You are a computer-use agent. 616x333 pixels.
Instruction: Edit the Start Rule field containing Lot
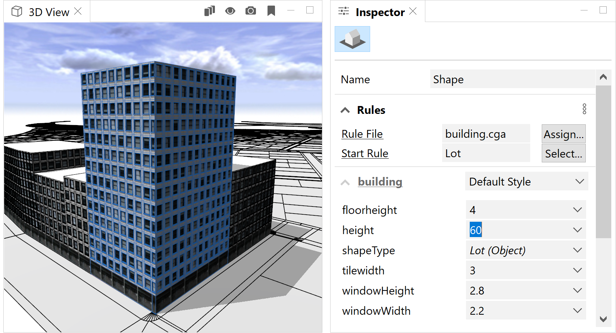[x=486, y=153]
